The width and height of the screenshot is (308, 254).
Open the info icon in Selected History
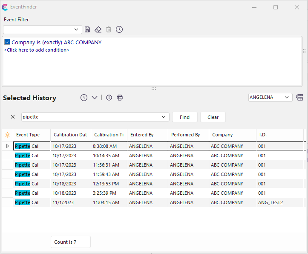click(x=109, y=98)
